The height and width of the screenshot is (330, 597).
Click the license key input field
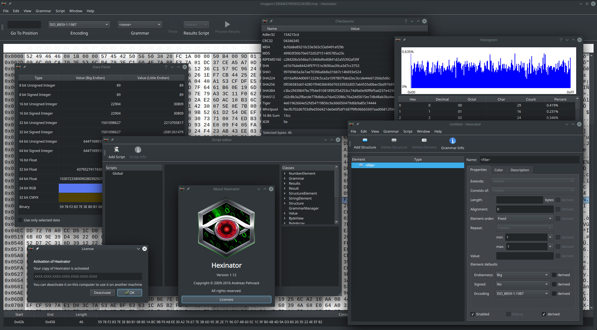coord(88,276)
